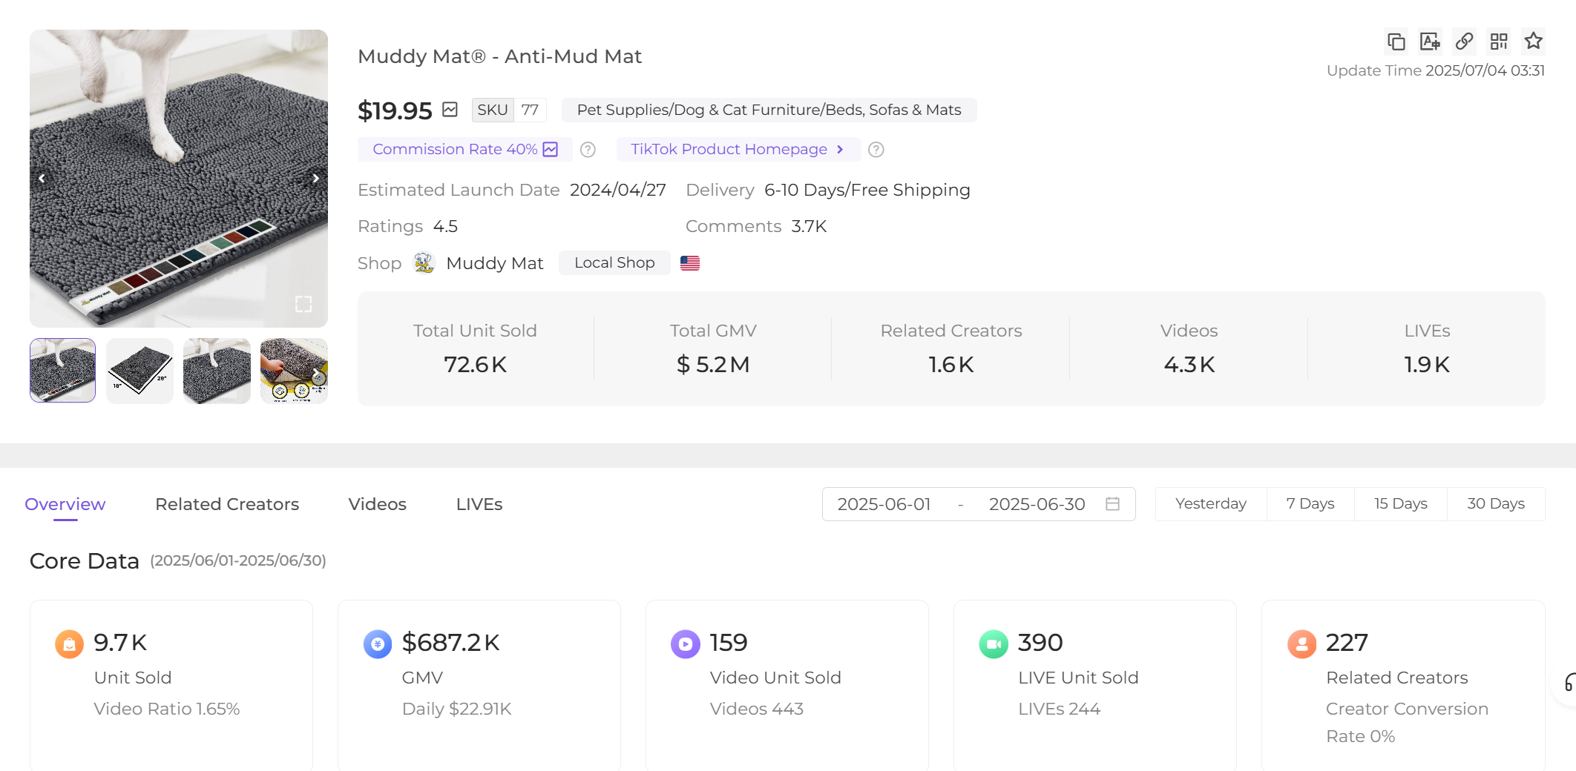The width and height of the screenshot is (1576, 771).
Task: Open price trend chart icon beside $19.95
Action: [x=450, y=110]
